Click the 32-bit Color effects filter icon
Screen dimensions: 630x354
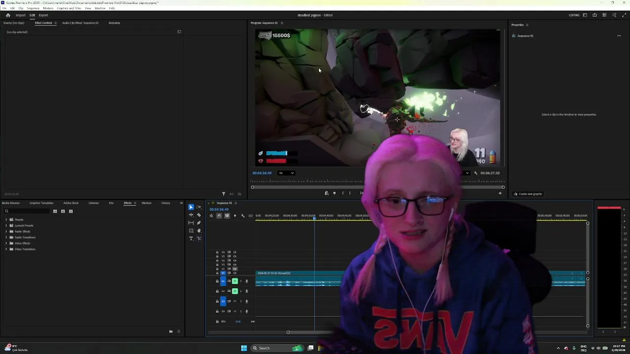(63, 211)
